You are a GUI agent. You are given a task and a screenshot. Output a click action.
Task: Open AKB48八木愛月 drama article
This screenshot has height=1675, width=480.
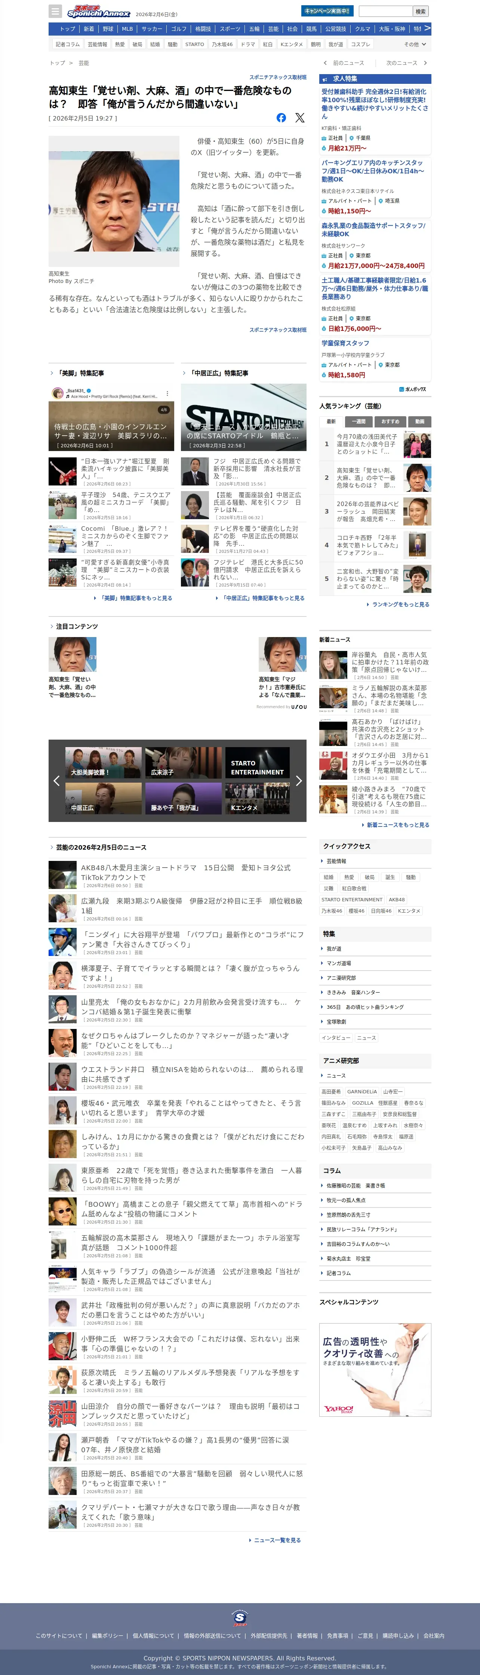pyautogui.click(x=177, y=875)
